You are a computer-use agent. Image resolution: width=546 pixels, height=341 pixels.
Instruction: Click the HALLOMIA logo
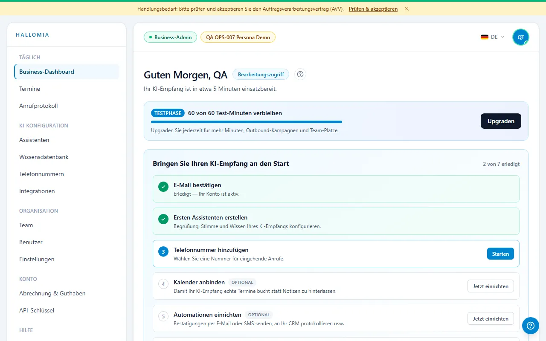(x=32, y=35)
